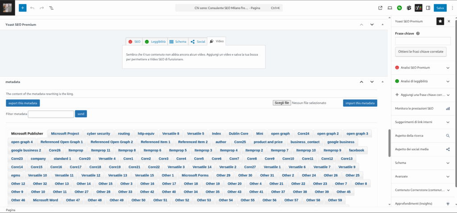
Task: Click the green lightning bolt icon
Action: tap(399, 8)
